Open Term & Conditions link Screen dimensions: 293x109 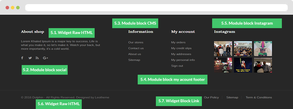point(259,97)
